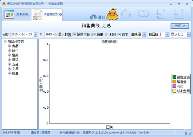Click the 关闭 button
The image size is (193, 137).
179,26
